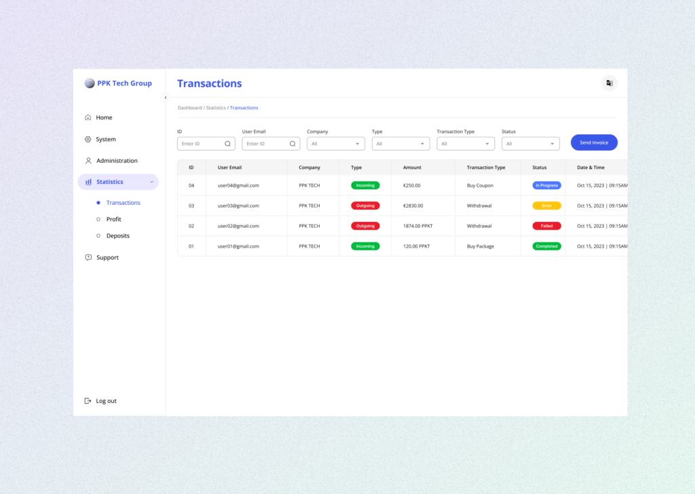Select the Deposits radio bullet in submenu
The image size is (695, 494).
[x=98, y=236]
